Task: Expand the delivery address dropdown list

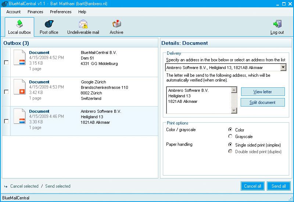Action: pos(283,67)
